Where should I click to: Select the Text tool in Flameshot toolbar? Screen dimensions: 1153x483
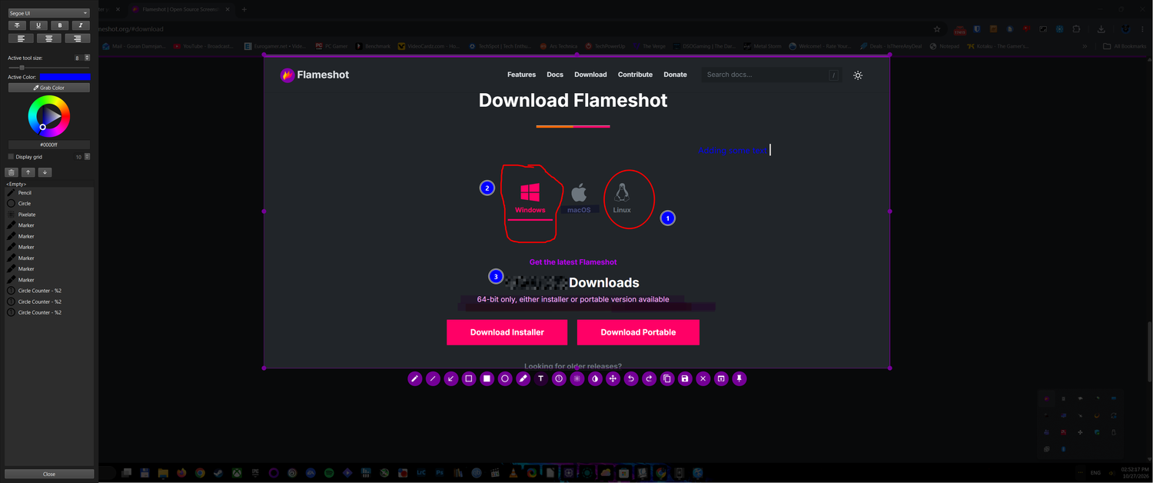pyautogui.click(x=541, y=378)
